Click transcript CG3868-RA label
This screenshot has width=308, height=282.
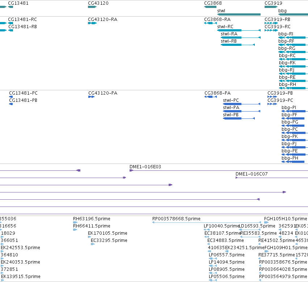click(x=217, y=19)
